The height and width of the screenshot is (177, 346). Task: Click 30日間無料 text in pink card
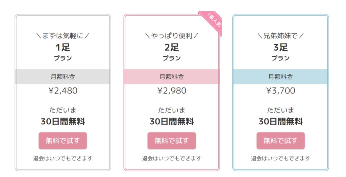[x=172, y=122]
